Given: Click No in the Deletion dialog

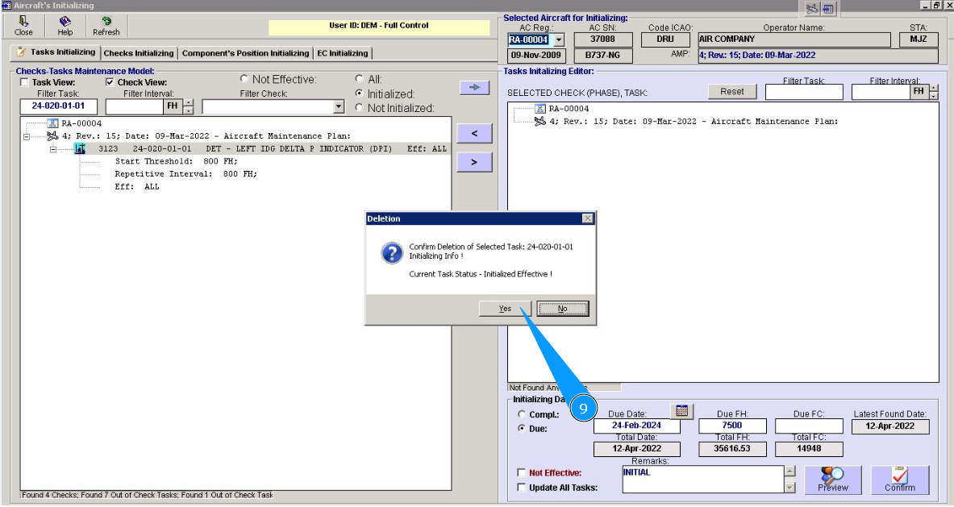Looking at the screenshot, I should 563,308.
